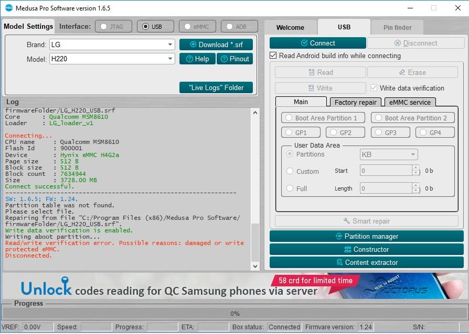Expand the Model dropdown showing H220

click(x=170, y=59)
